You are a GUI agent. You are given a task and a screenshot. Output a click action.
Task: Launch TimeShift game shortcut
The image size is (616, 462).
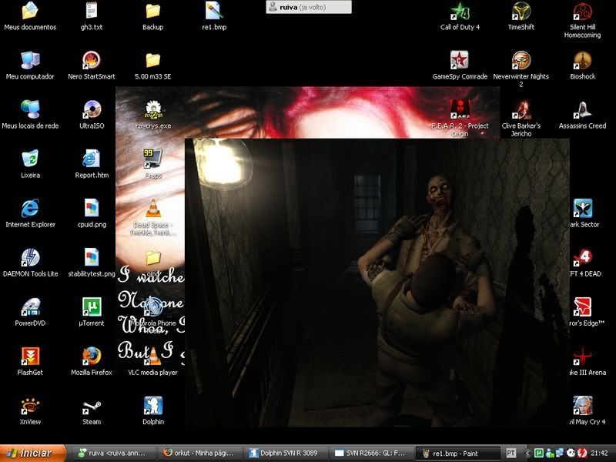pos(521,11)
